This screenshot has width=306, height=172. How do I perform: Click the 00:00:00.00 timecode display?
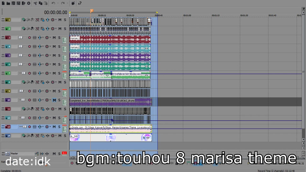[55, 12]
